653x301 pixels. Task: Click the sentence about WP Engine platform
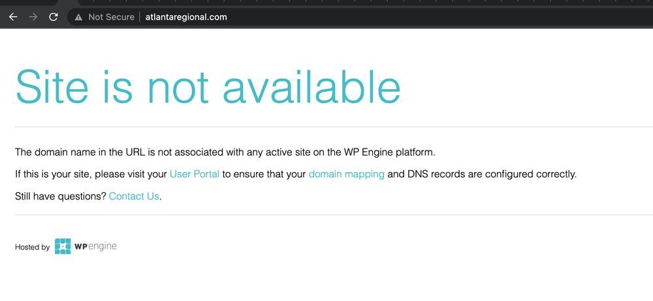pos(225,152)
